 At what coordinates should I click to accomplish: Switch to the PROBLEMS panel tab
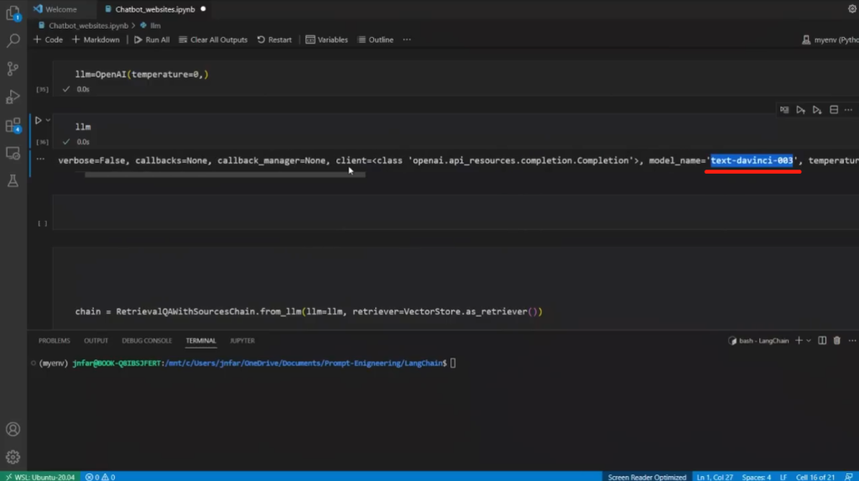coord(55,341)
